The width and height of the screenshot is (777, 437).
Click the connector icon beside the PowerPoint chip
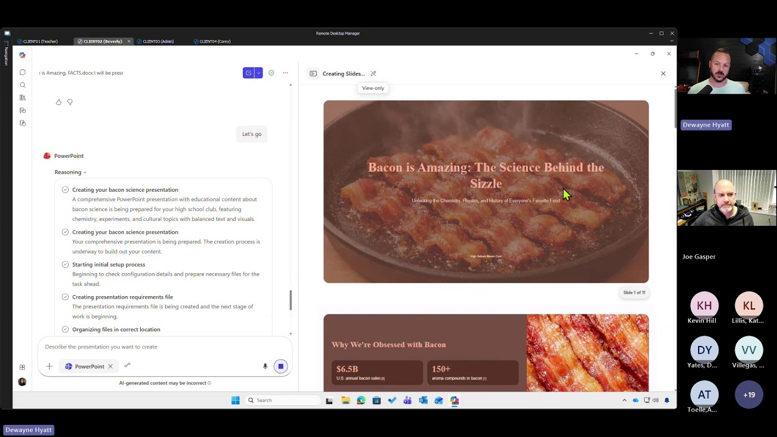[x=127, y=365]
